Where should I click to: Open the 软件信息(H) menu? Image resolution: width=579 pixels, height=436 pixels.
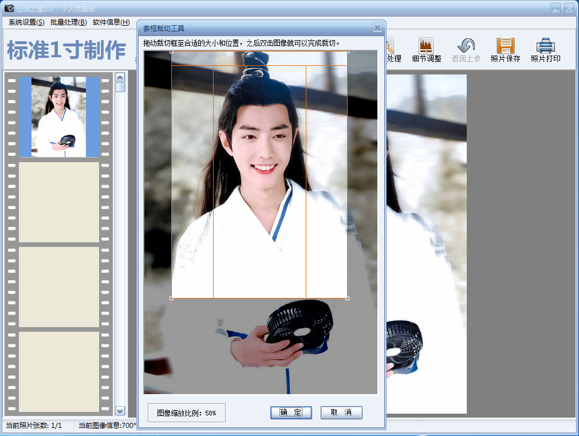(111, 22)
